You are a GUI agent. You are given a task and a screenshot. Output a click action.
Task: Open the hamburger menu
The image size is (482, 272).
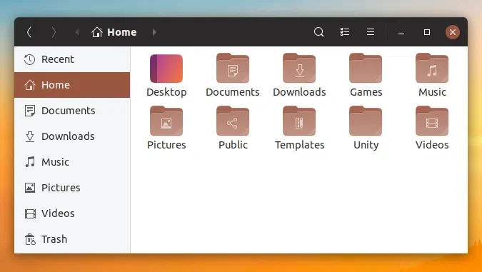pyautogui.click(x=371, y=32)
